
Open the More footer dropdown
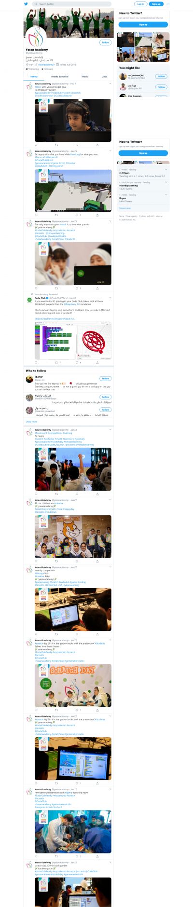159,216
